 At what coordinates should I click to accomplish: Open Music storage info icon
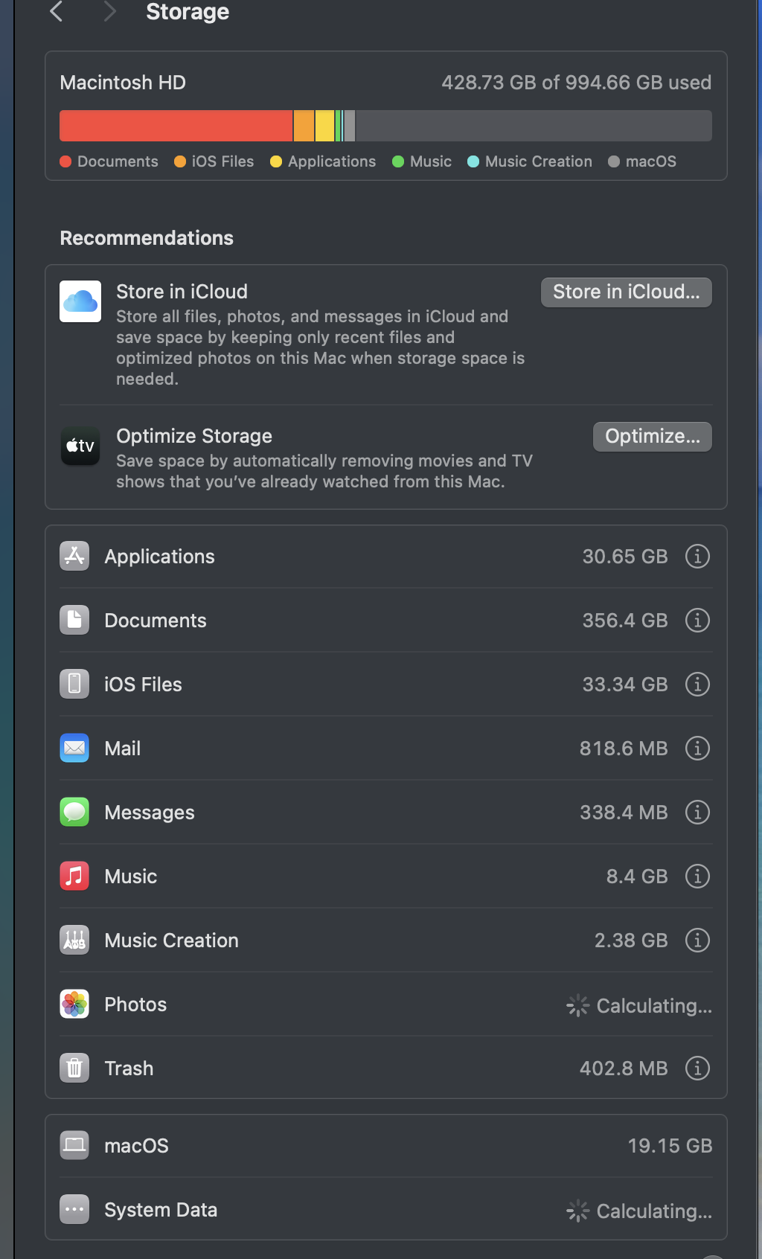click(x=697, y=877)
